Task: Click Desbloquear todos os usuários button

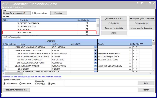Action: [x=142, y=18]
